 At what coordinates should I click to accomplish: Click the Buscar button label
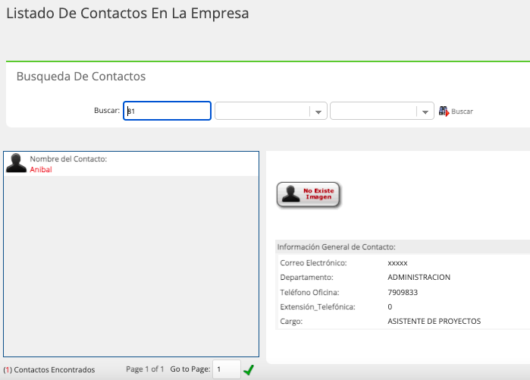click(x=462, y=111)
